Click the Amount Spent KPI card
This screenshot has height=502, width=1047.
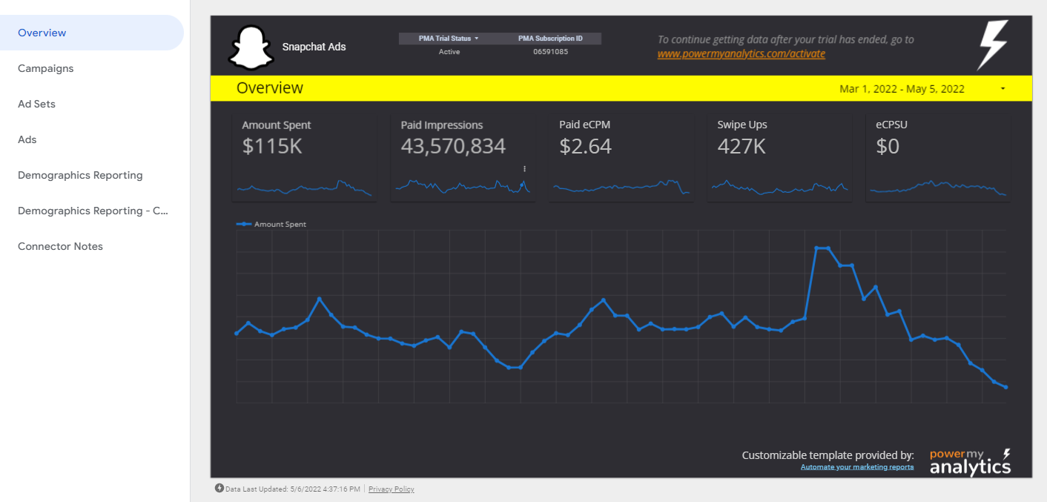click(304, 156)
